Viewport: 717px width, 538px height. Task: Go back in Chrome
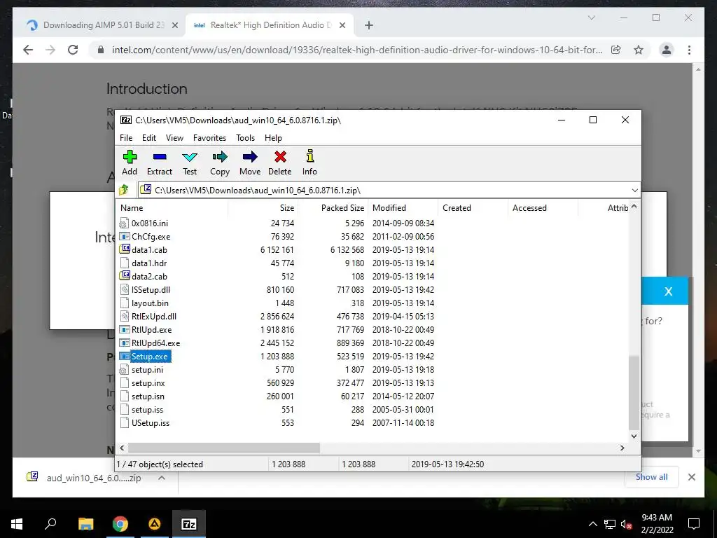pos(28,50)
